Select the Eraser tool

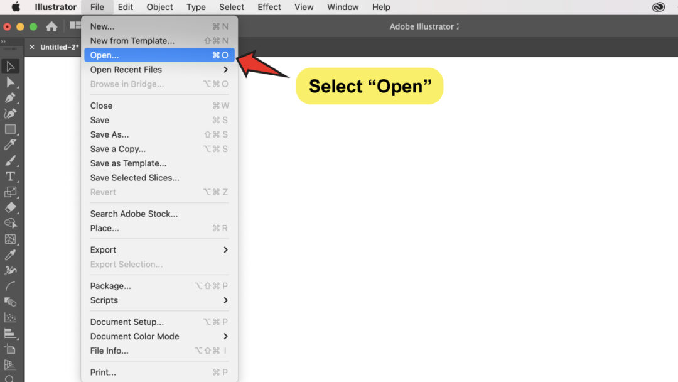pos(10,208)
